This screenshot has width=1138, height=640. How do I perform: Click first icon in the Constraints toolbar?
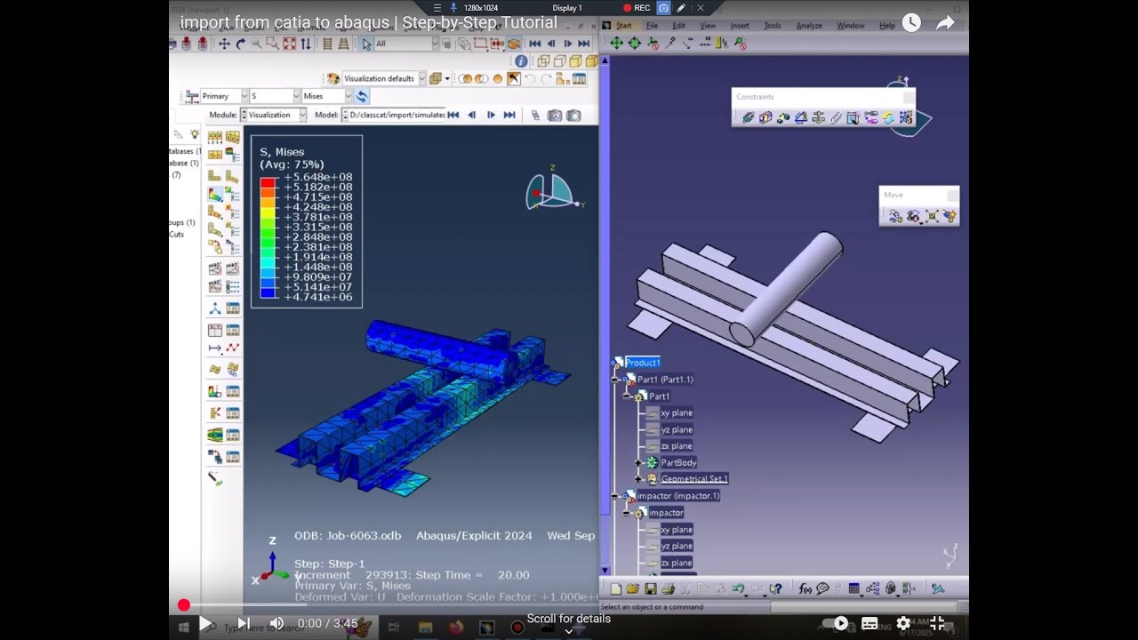click(748, 117)
